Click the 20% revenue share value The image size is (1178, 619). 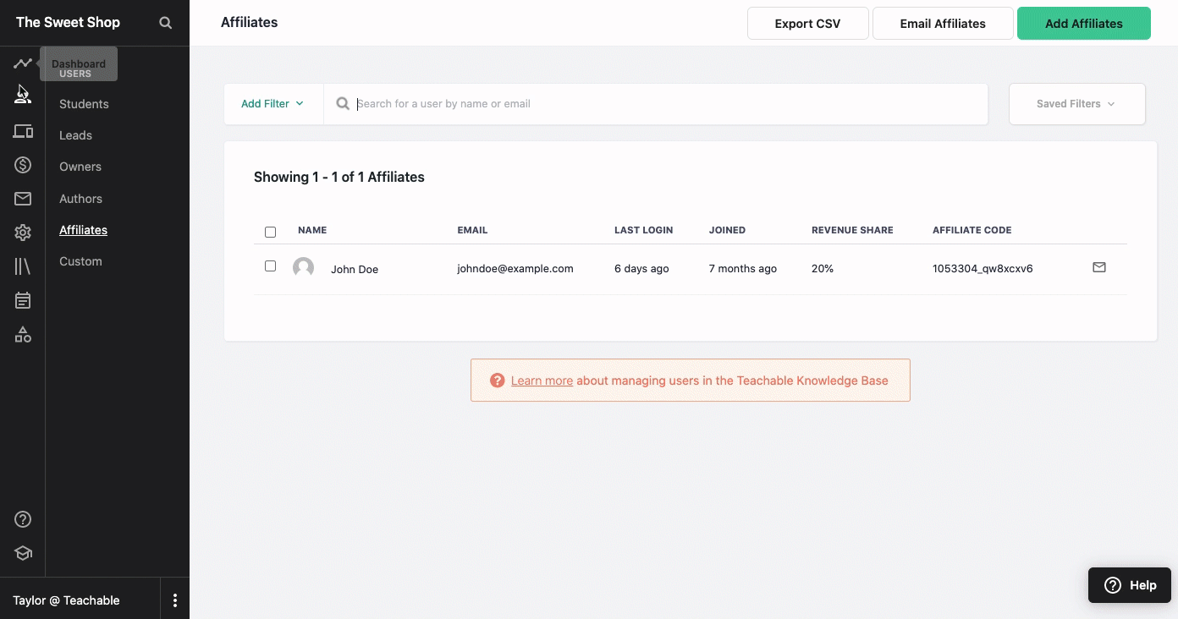[823, 268]
